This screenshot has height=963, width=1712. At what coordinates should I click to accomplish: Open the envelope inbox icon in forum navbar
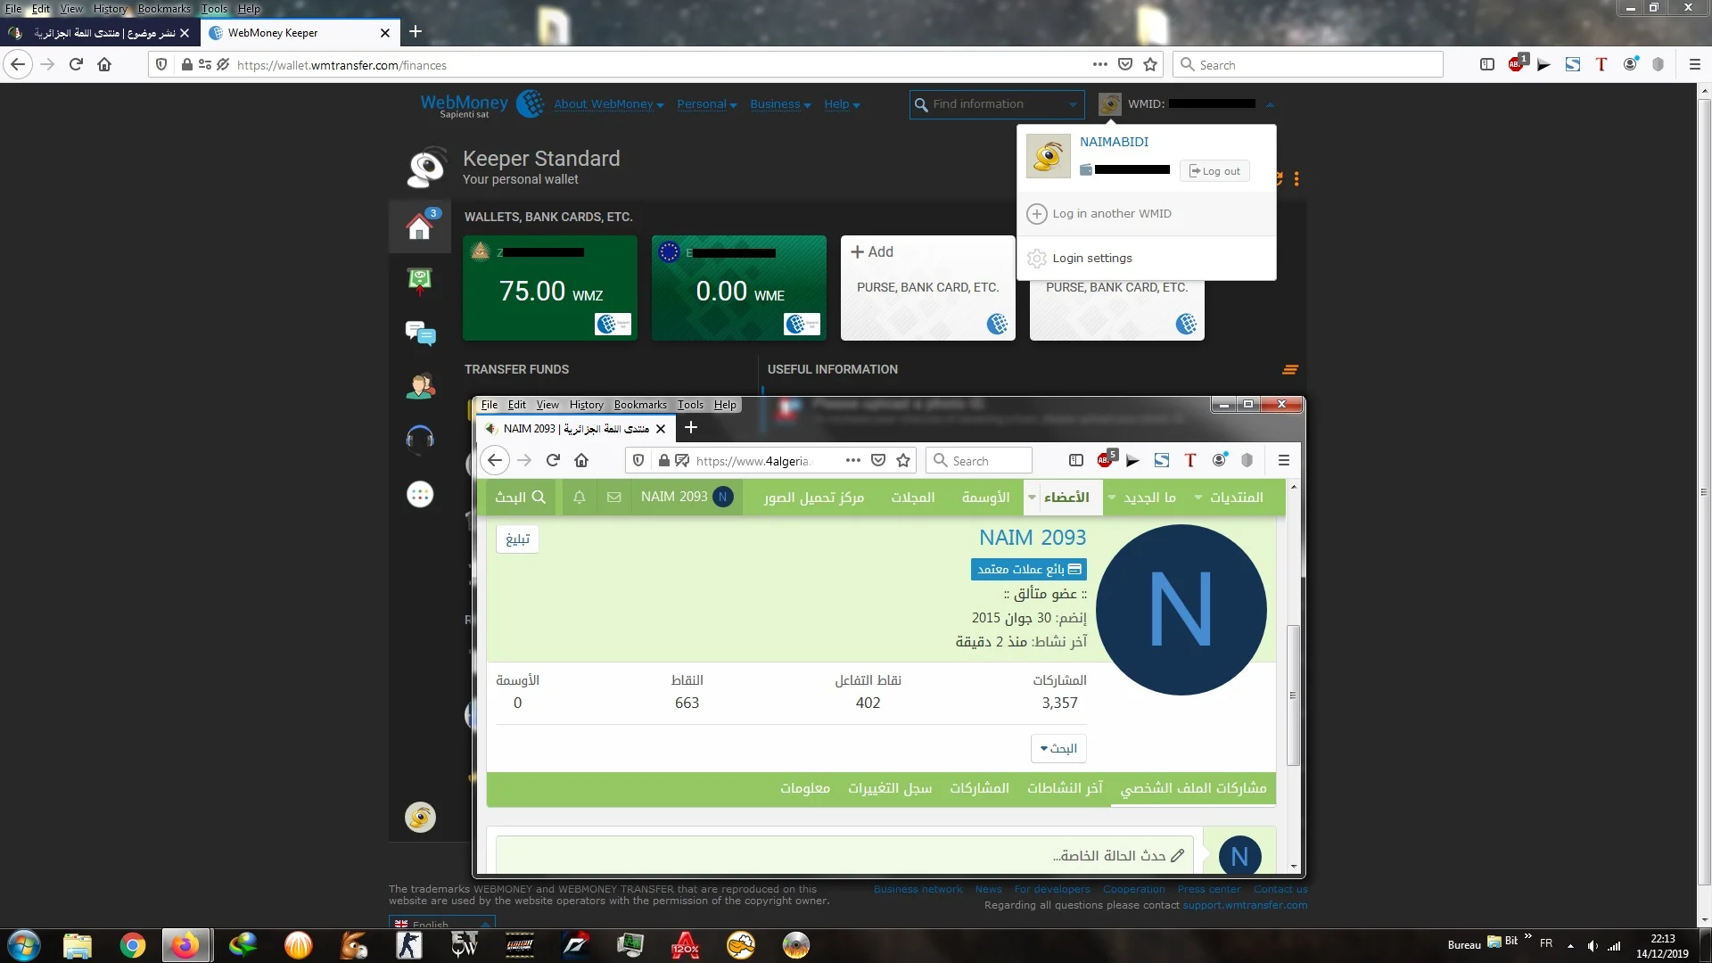[x=614, y=498]
